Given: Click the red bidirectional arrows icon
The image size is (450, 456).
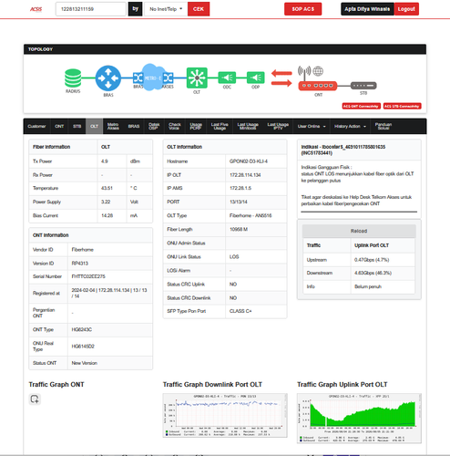Looking at the screenshot, I should point(281,78).
